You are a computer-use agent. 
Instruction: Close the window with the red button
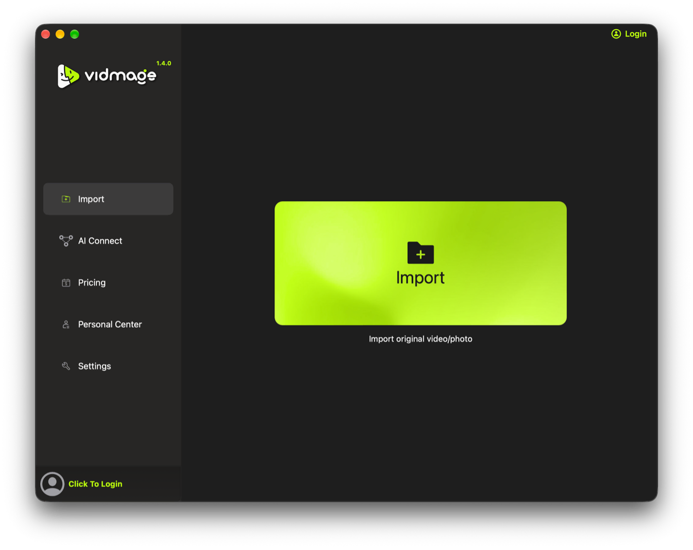(46, 34)
